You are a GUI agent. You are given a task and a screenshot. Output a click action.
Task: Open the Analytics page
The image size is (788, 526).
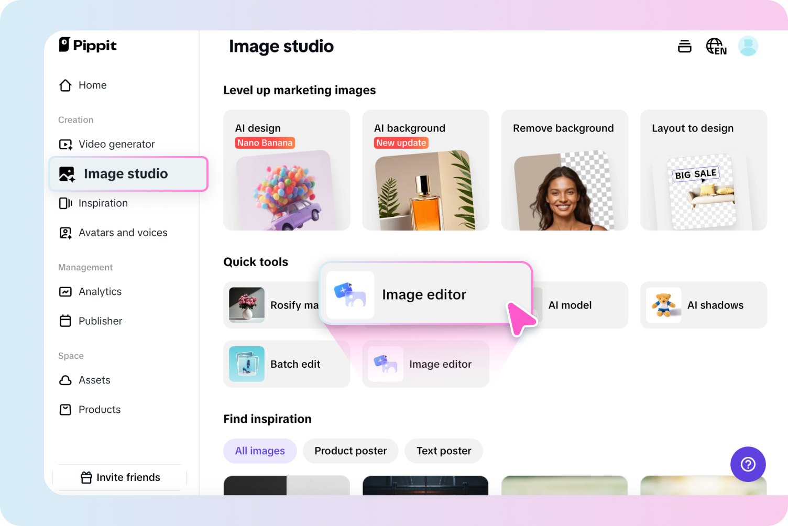click(91, 291)
